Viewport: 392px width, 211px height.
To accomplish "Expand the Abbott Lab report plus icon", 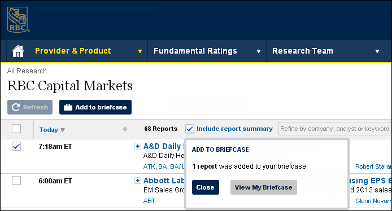I will 137,181.
